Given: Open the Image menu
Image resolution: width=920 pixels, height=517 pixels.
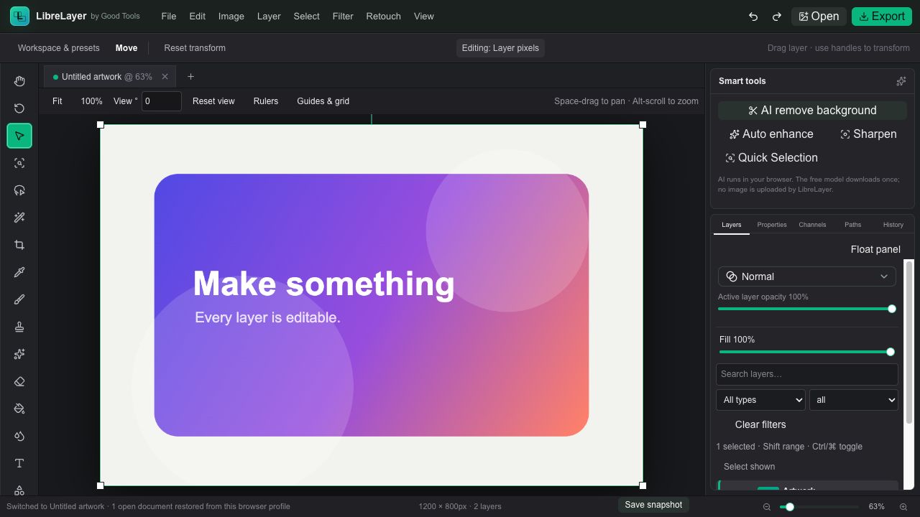Looking at the screenshot, I should [x=231, y=16].
